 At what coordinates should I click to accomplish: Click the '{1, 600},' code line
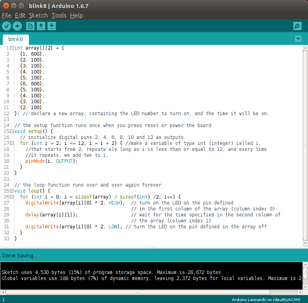(x=32, y=54)
